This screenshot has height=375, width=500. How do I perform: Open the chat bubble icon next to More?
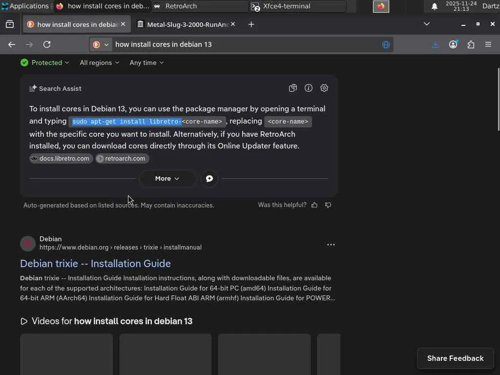click(x=209, y=179)
